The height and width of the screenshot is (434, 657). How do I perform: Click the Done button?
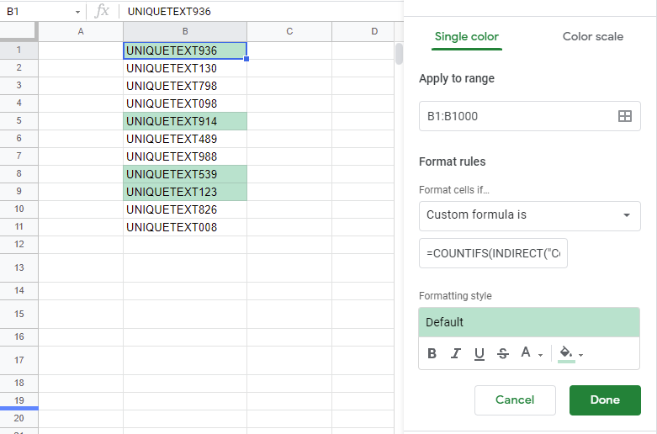coord(605,400)
